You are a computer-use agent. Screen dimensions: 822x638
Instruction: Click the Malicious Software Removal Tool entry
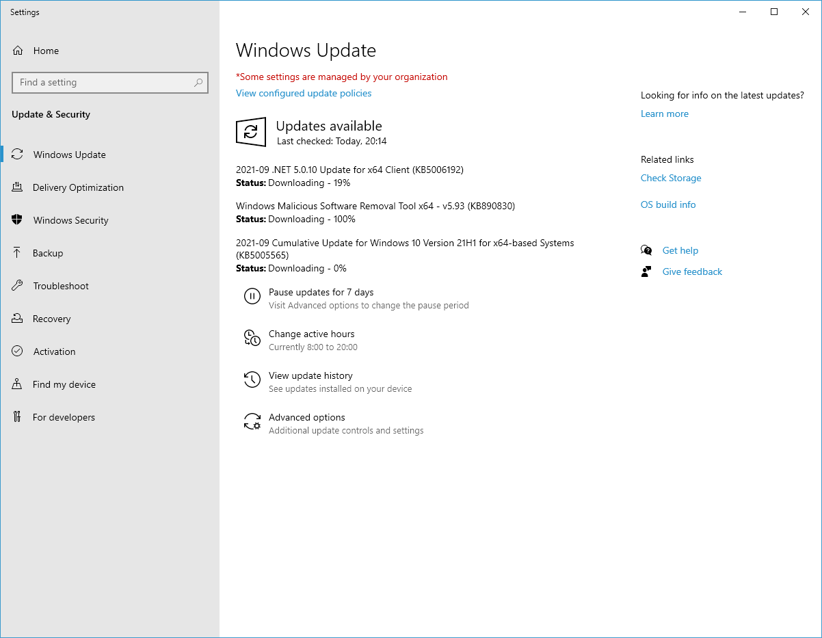click(x=375, y=206)
